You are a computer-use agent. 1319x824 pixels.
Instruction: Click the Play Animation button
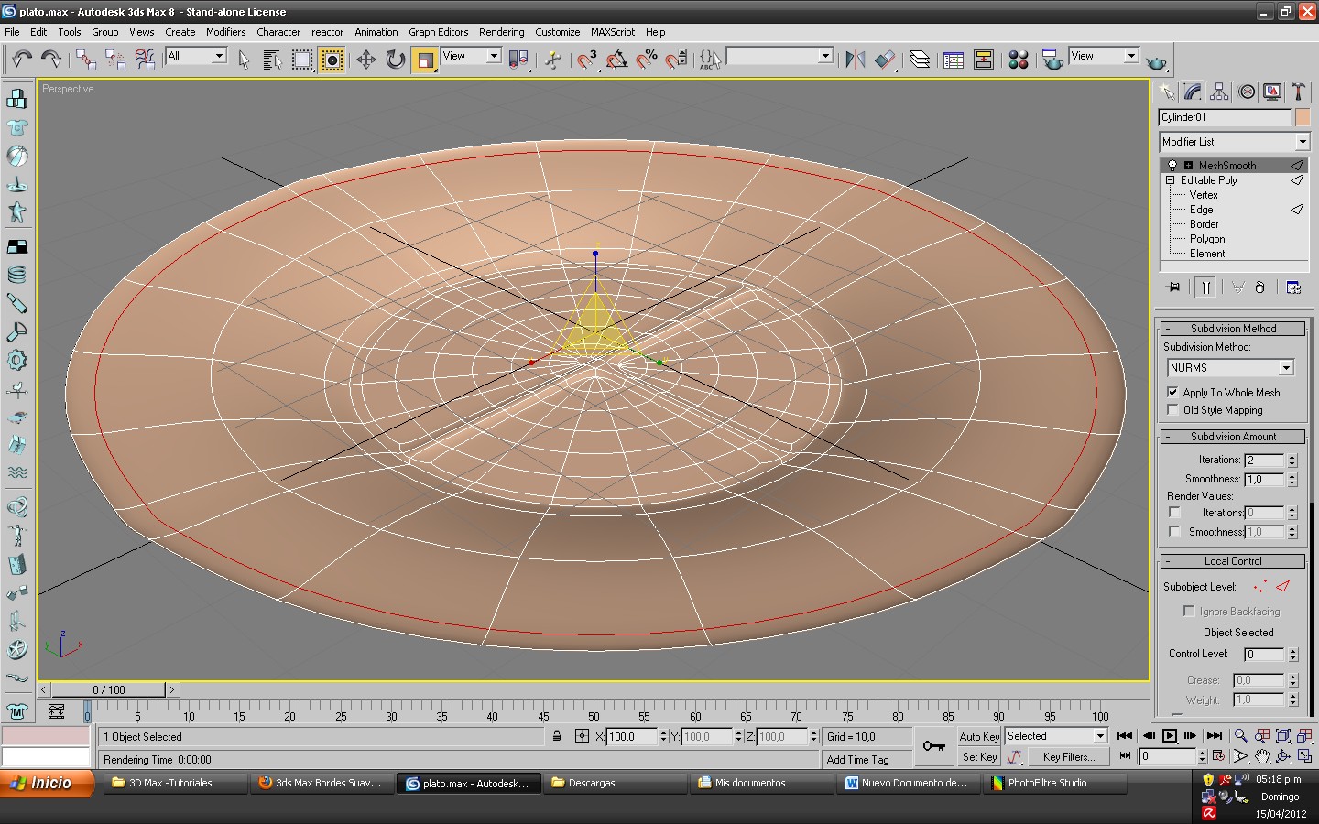(1170, 736)
